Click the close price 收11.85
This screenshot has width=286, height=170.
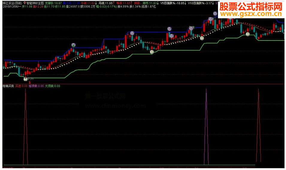[x=60, y=7]
